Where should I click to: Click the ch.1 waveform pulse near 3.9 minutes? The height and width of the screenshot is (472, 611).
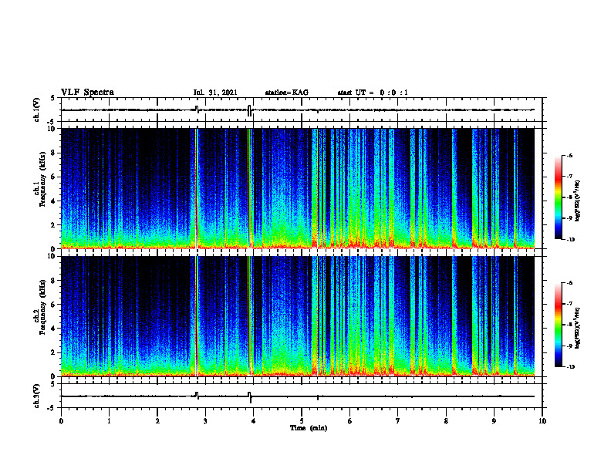click(249, 110)
